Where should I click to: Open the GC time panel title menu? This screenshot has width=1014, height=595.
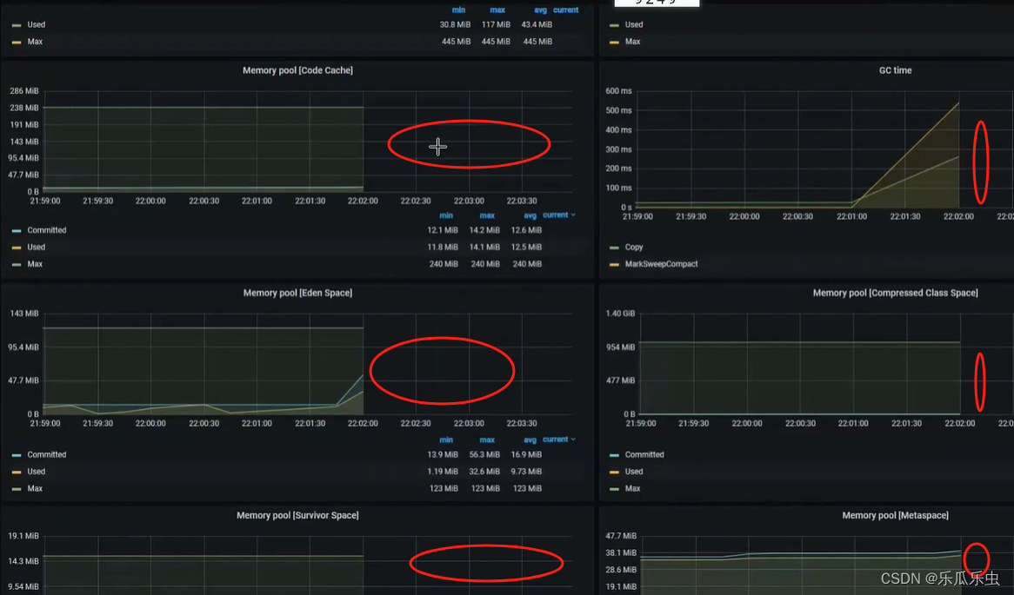point(895,70)
